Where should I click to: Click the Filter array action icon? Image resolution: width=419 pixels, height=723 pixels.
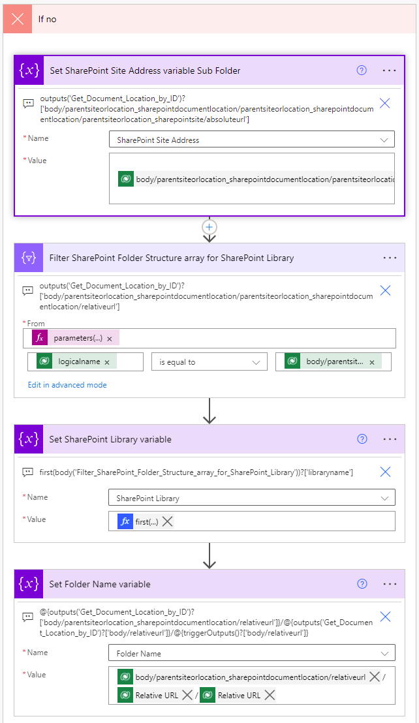pos(29,257)
